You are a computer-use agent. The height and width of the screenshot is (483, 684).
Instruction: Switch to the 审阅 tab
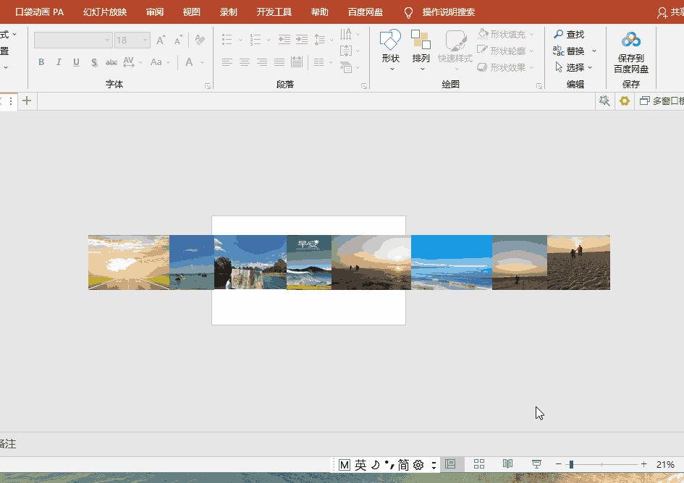(x=154, y=12)
